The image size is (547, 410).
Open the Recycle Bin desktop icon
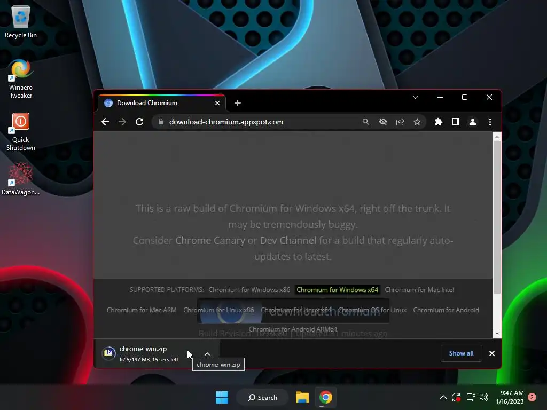(21, 21)
